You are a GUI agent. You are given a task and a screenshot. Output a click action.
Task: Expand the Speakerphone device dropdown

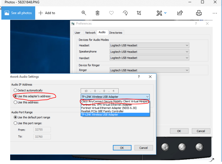pos(149,52)
